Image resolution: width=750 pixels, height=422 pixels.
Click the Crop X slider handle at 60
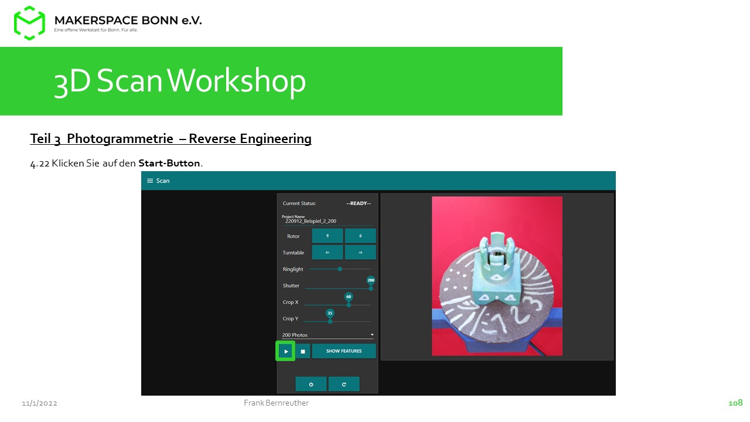click(349, 305)
